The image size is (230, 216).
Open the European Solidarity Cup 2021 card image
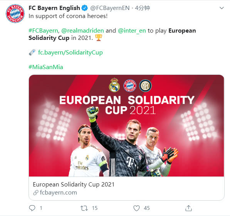(126, 125)
